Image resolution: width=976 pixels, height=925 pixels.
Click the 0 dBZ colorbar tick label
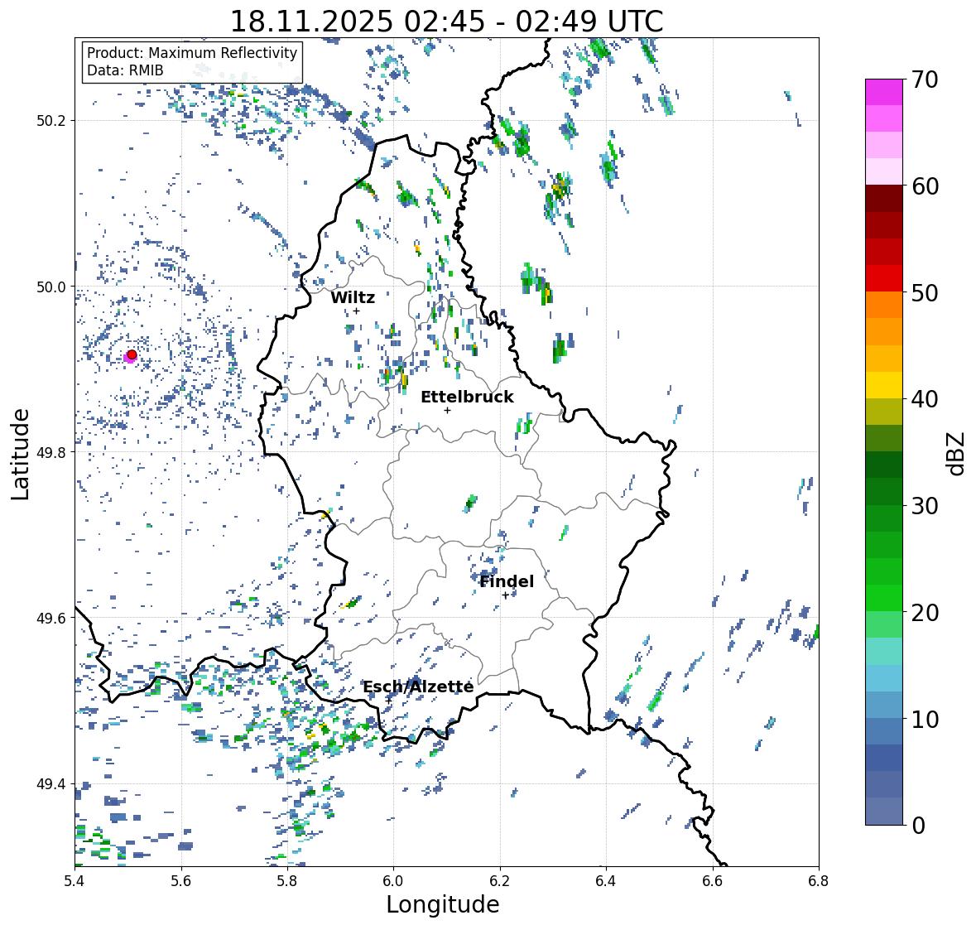point(918,826)
